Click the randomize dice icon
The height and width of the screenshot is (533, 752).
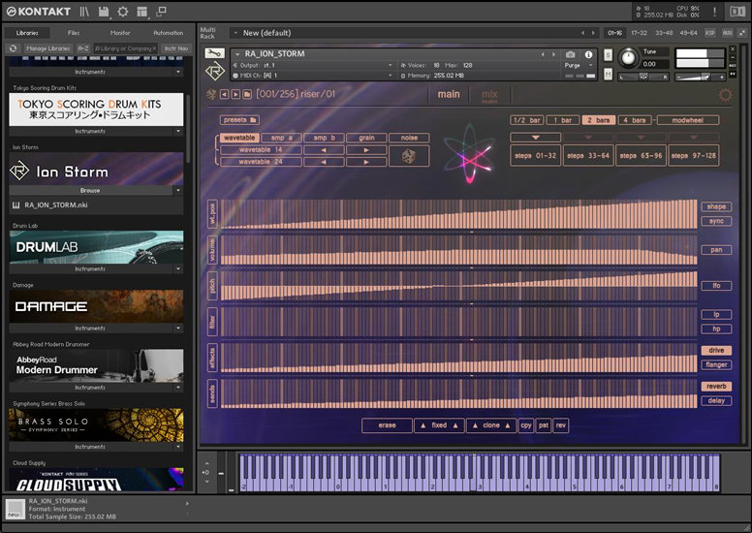(x=409, y=156)
